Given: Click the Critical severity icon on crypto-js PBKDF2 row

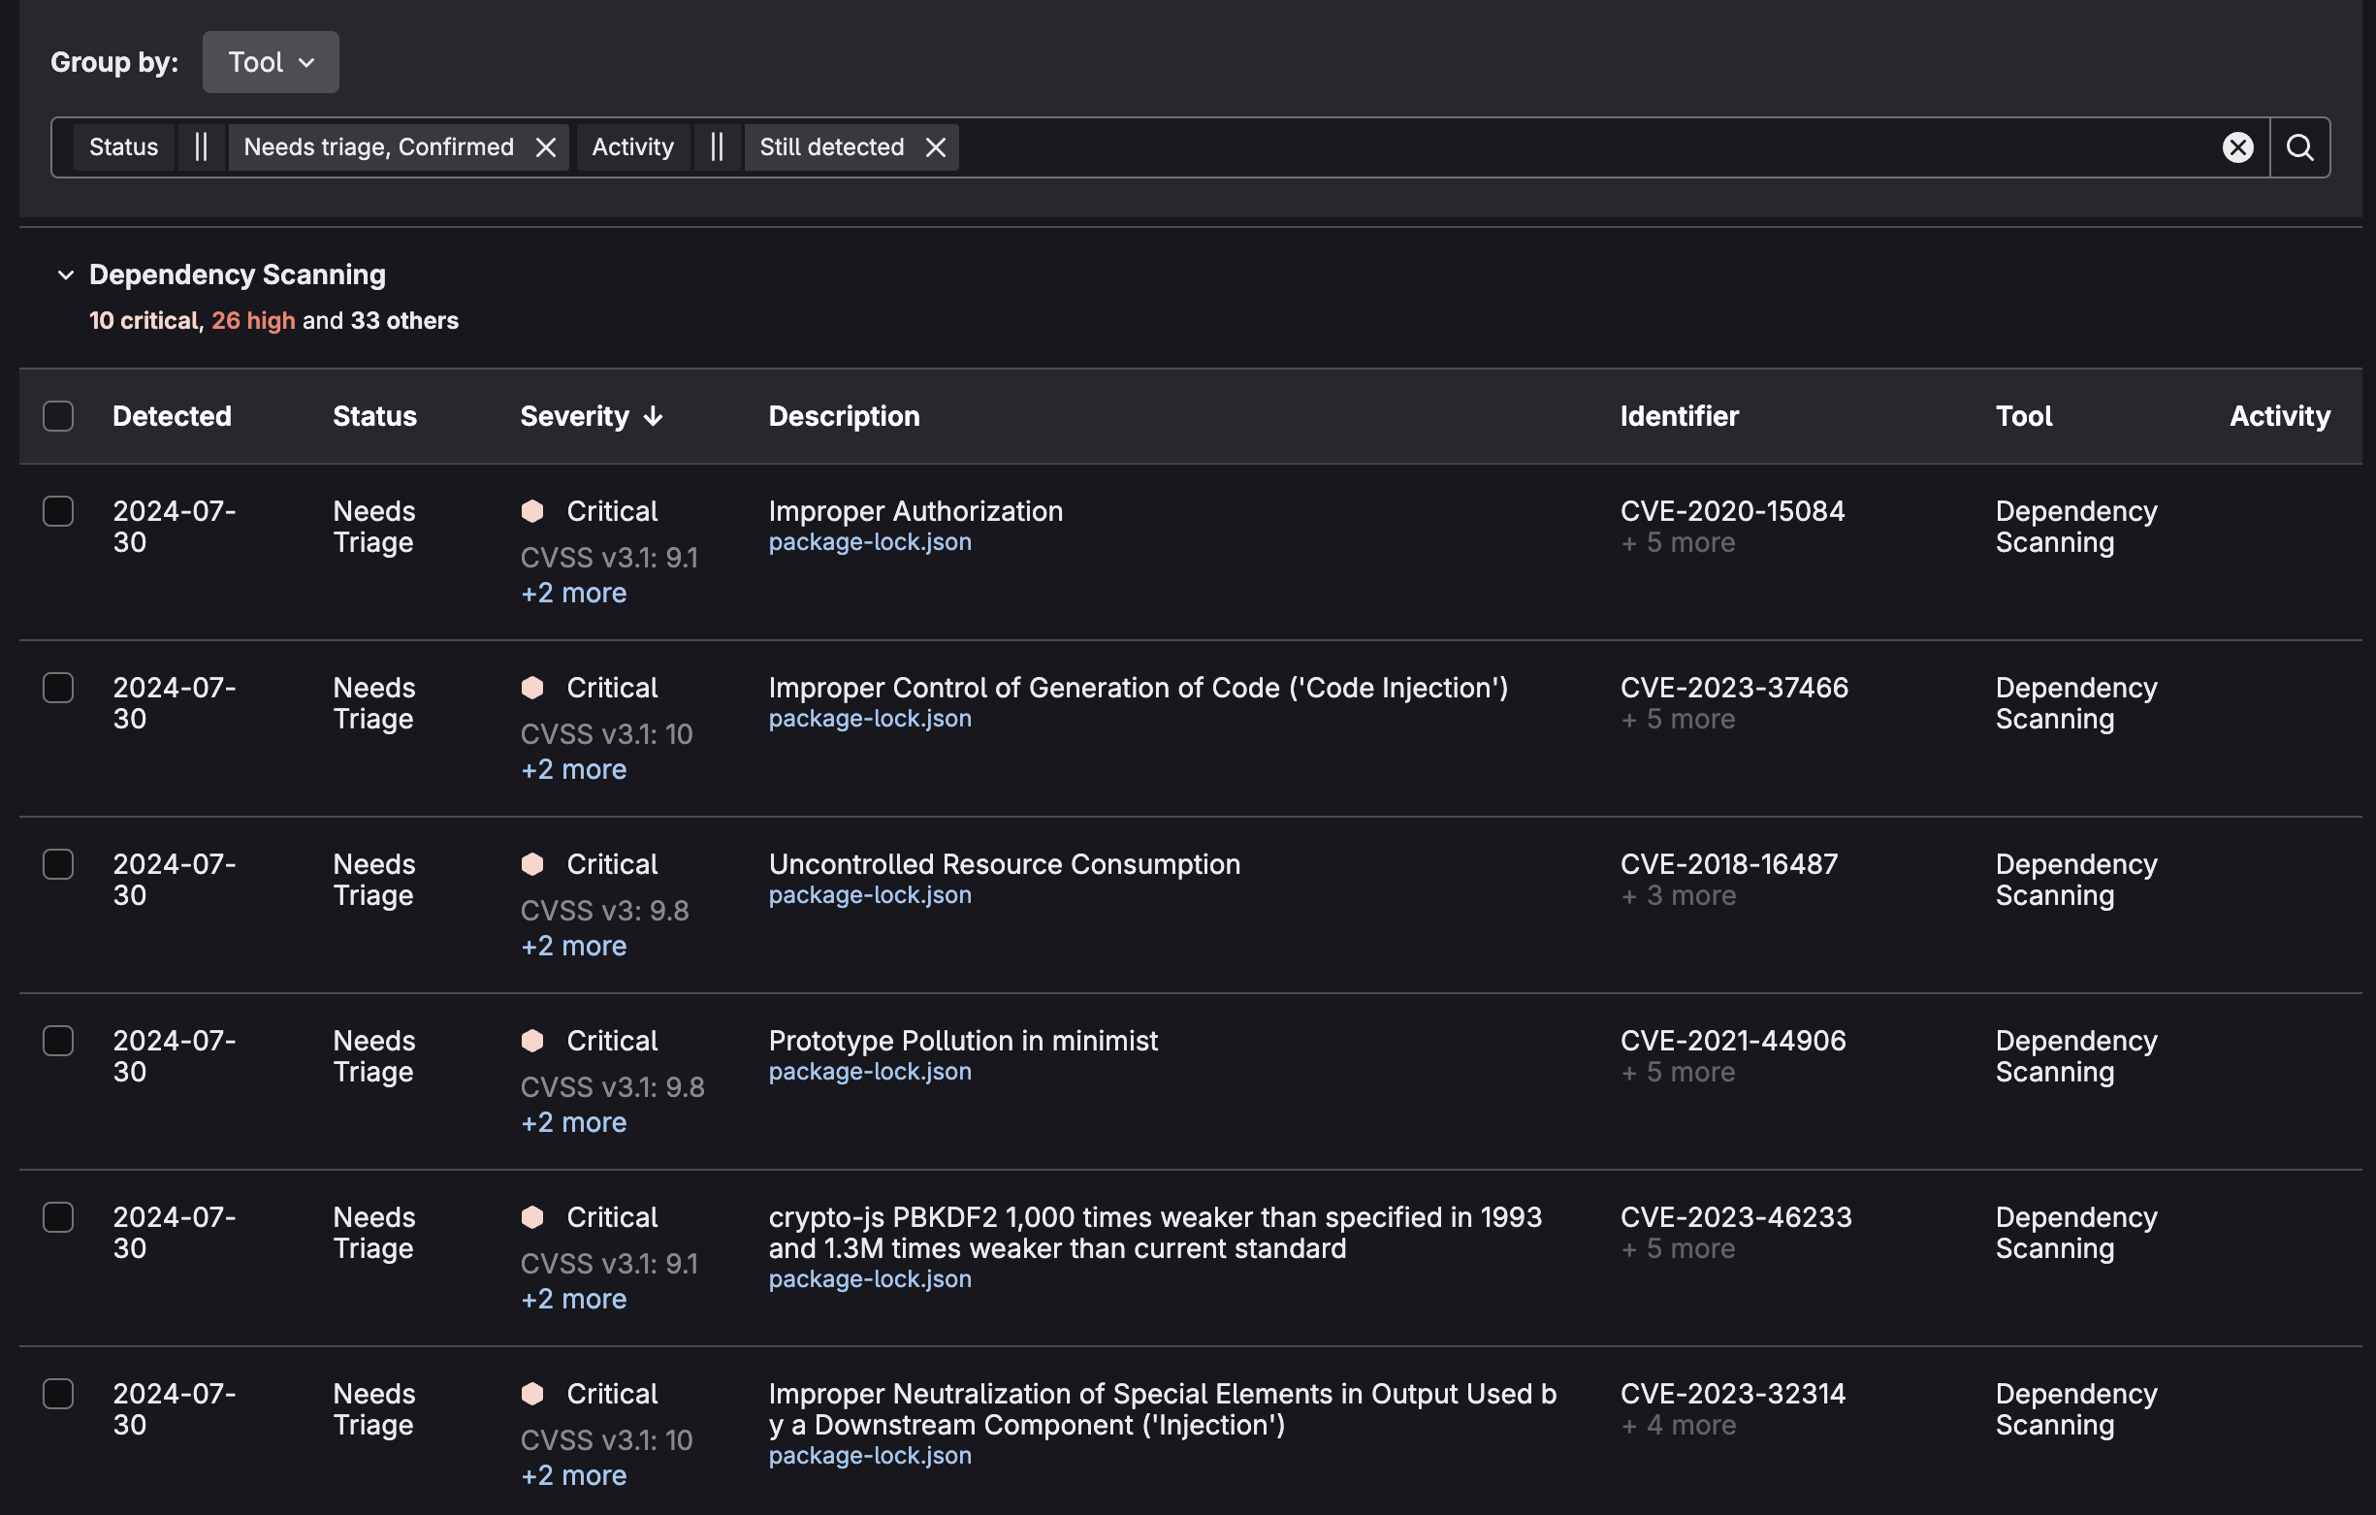Looking at the screenshot, I should [532, 1218].
